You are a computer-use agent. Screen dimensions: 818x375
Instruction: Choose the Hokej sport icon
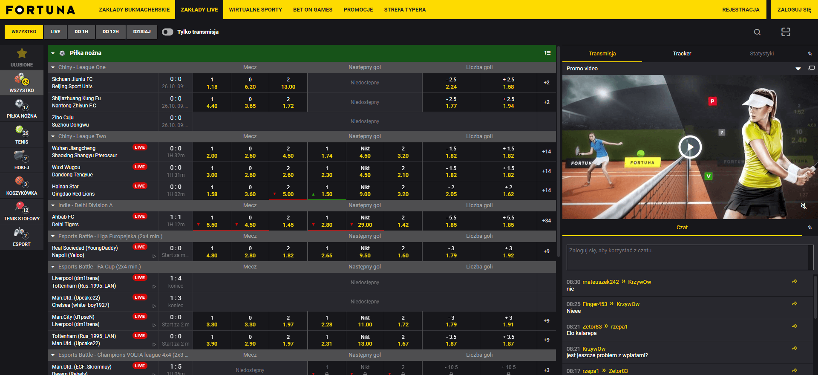(x=22, y=160)
